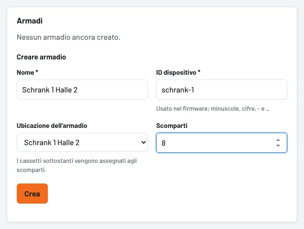Click the 'I cassetti sottostanti' helper text
This screenshot has height=229, width=304.
click(x=77, y=165)
